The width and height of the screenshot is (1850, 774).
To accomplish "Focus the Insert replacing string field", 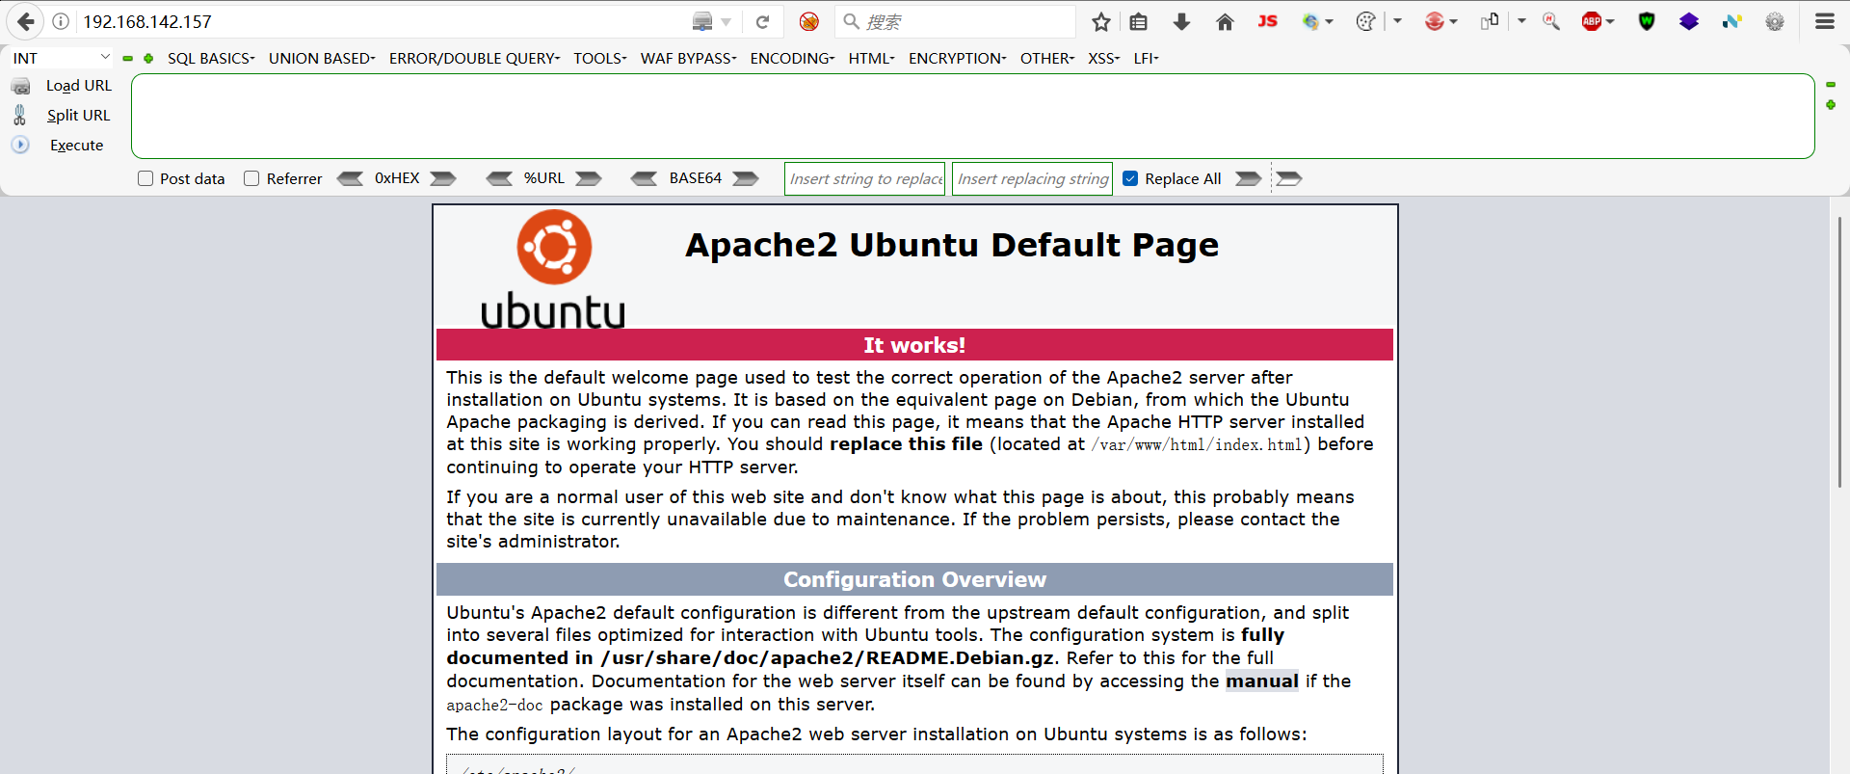I will (x=1033, y=178).
